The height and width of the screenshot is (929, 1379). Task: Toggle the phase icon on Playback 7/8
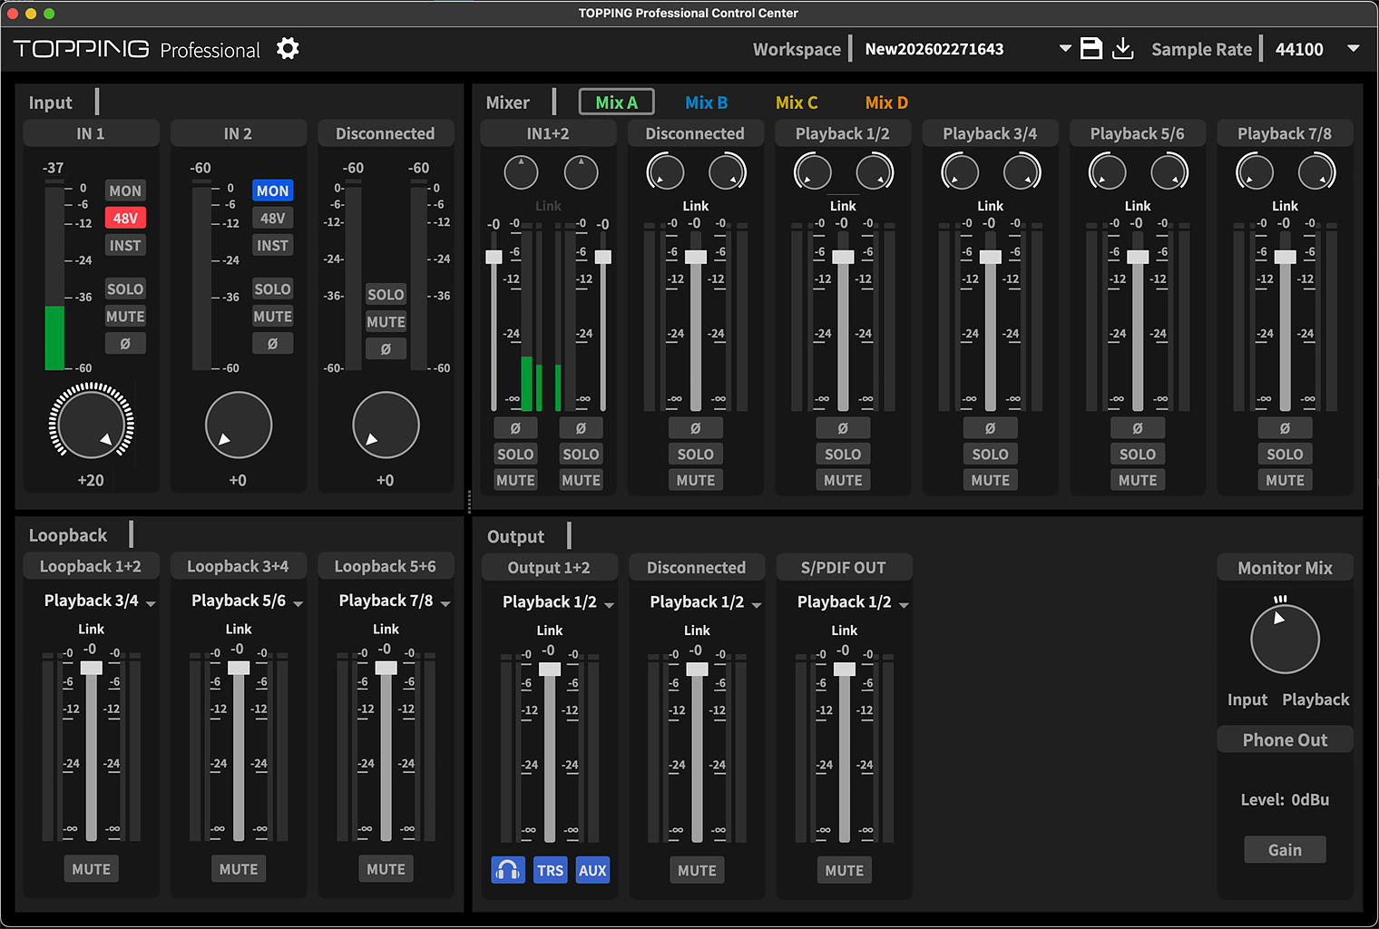click(x=1285, y=428)
